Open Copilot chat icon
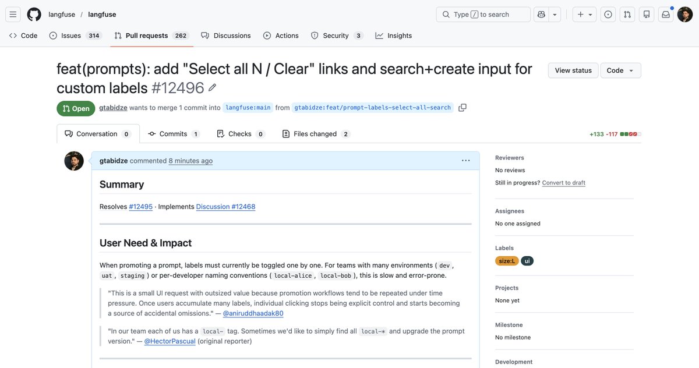The image size is (699, 368). click(x=541, y=15)
